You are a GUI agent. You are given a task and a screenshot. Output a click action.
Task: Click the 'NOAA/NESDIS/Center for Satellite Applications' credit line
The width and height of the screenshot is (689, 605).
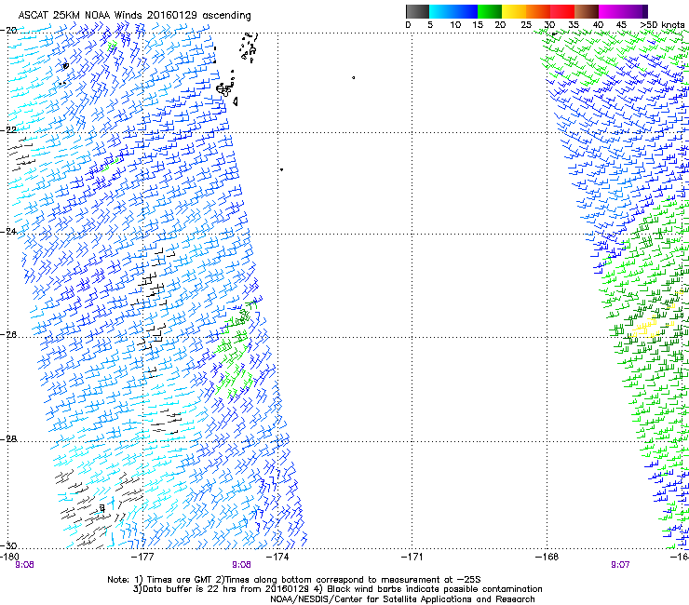click(402, 599)
